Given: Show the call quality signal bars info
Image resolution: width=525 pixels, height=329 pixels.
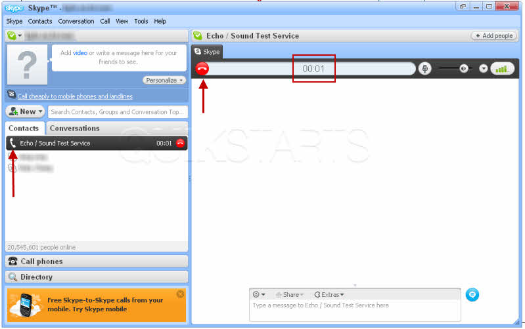Looking at the screenshot, I should tap(502, 69).
